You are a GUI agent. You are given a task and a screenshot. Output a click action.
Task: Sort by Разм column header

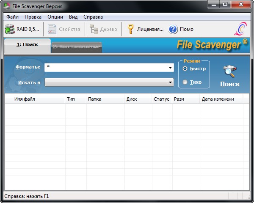pos(186,99)
